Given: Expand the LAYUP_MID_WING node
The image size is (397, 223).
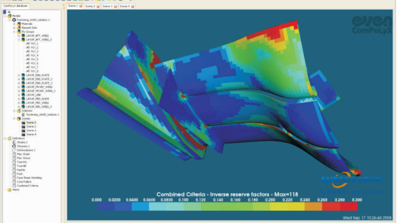Looking at the screenshot, I should [19, 103].
